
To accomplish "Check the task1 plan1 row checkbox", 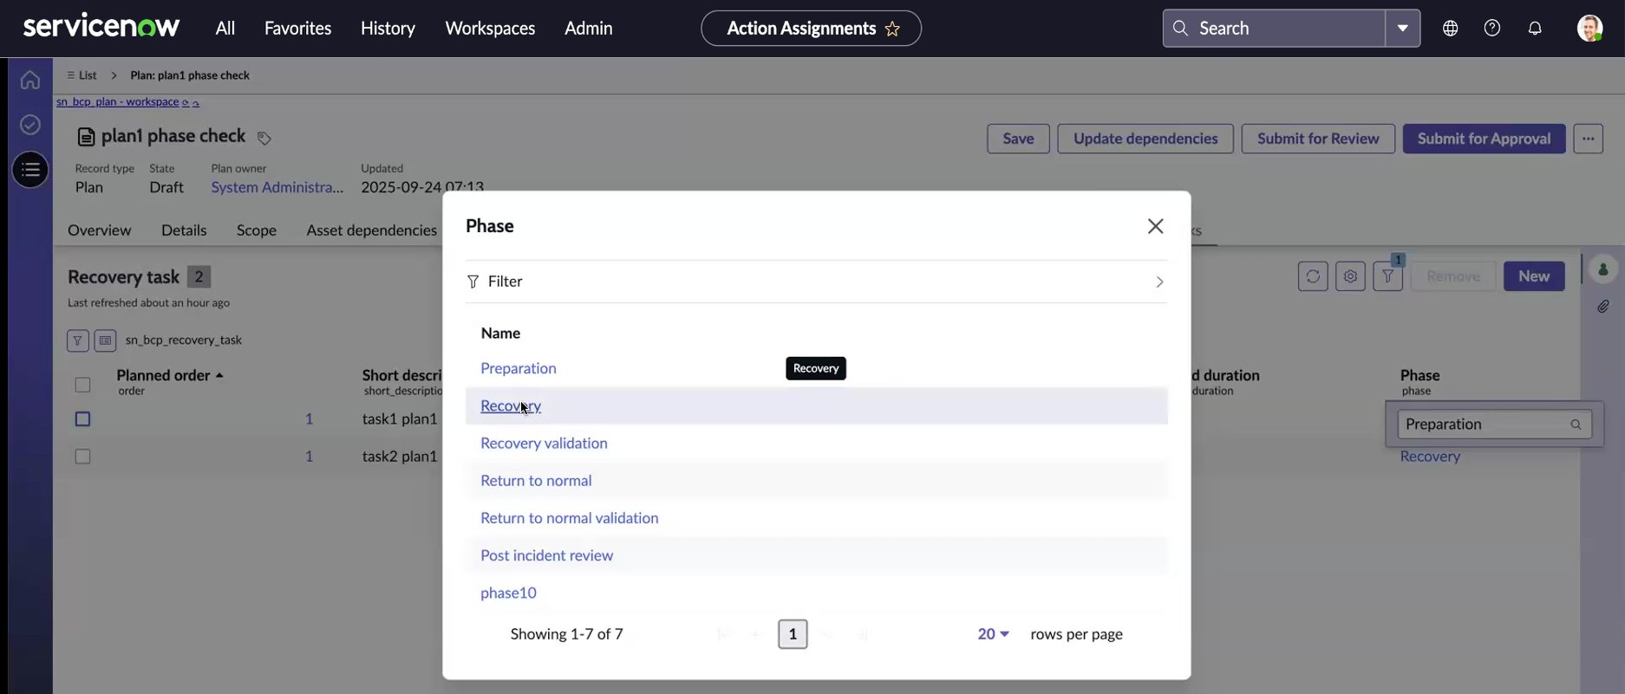I will [x=82, y=419].
